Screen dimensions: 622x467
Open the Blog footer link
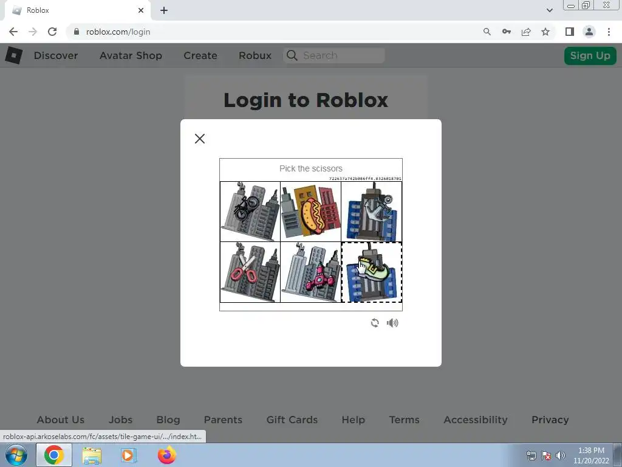[168, 420]
